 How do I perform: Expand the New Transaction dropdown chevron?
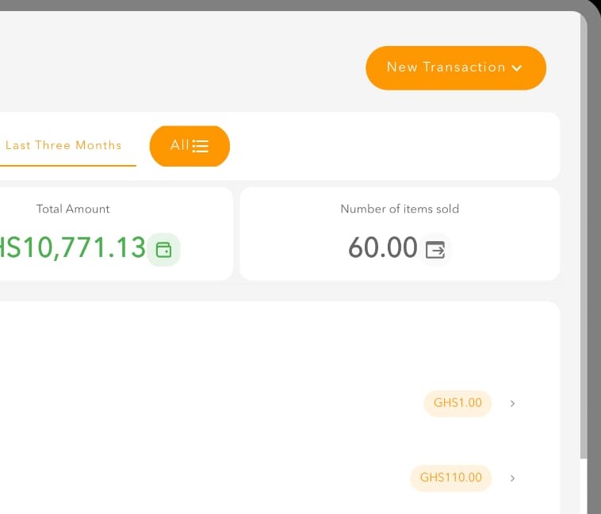point(517,68)
